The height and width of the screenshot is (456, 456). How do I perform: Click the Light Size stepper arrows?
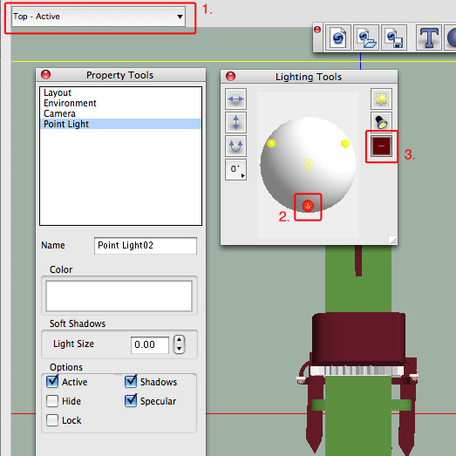coord(179,344)
